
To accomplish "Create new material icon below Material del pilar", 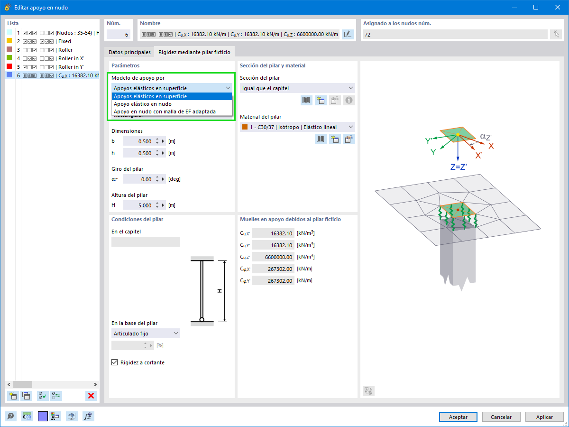I will (335, 139).
